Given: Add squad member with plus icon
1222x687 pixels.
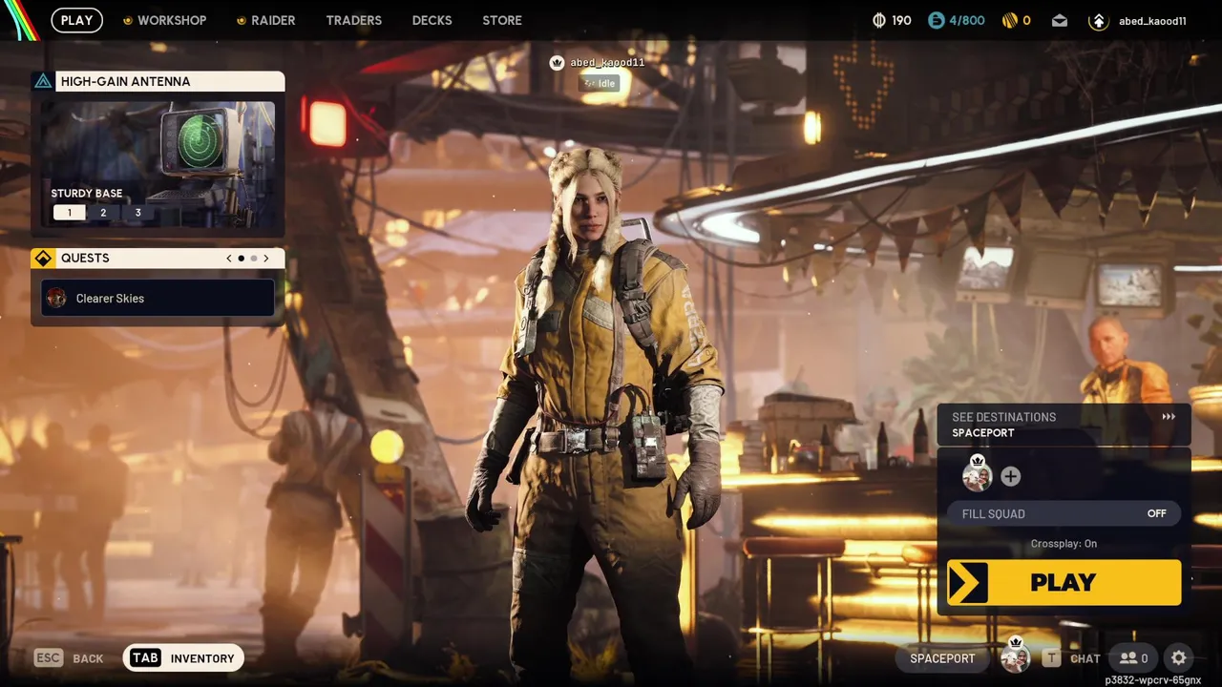Looking at the screenshot, I should pos(1010,476).
